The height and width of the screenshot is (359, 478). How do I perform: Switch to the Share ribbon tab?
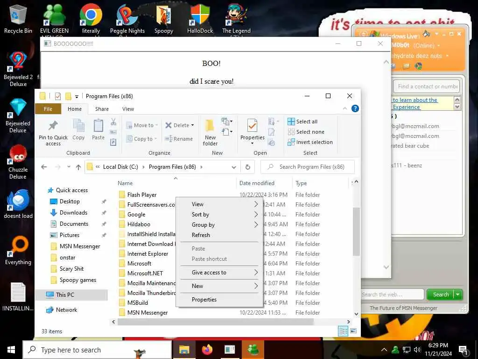click(102, 109)
